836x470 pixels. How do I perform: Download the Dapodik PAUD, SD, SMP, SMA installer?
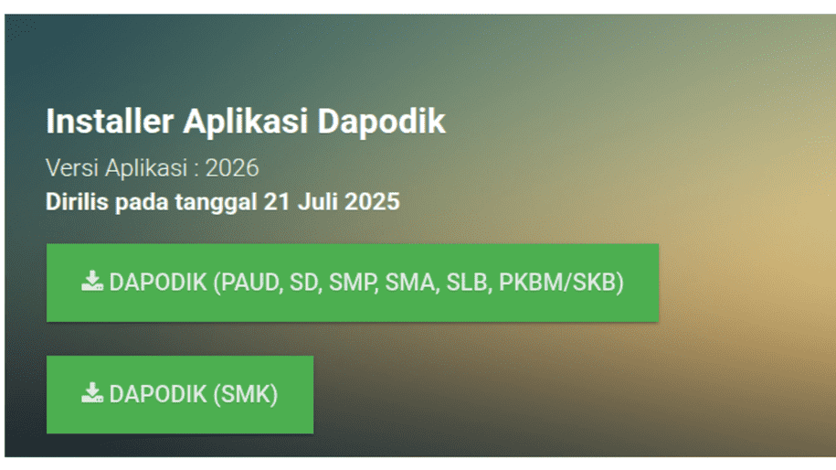pyautogui.click(x=353, y=283)
